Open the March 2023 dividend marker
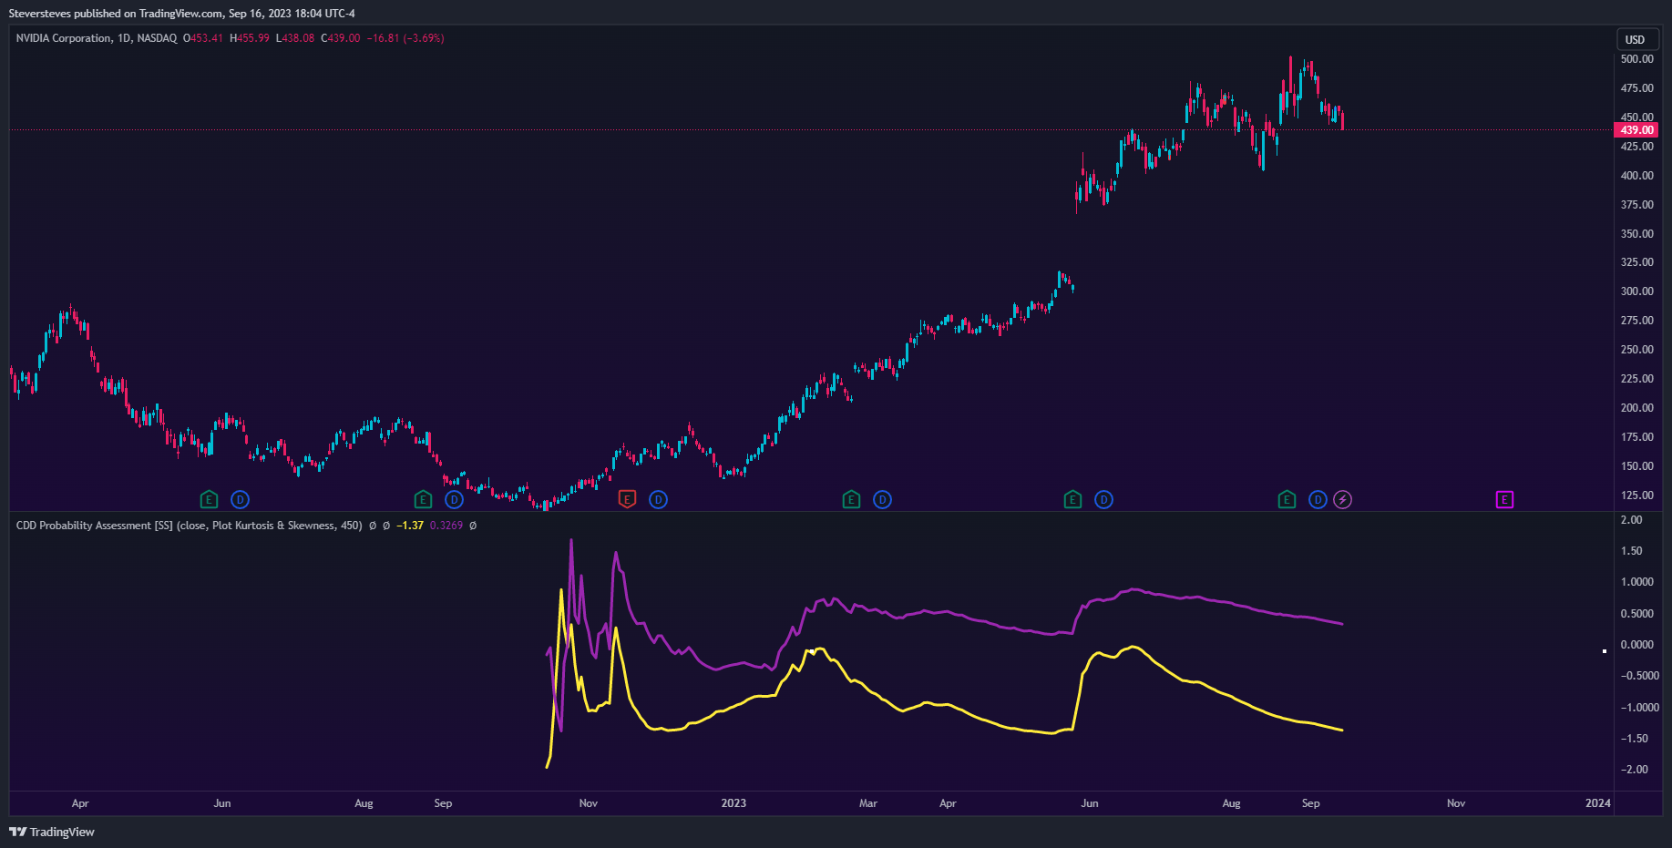 pyautogui.click(x=882, y=499)
